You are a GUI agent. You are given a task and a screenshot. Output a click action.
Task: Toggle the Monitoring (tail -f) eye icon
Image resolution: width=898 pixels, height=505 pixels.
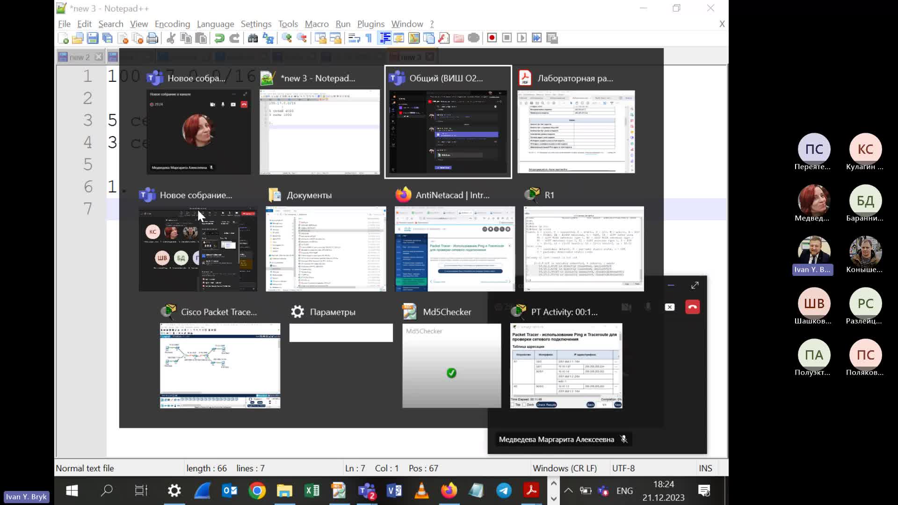474,38
